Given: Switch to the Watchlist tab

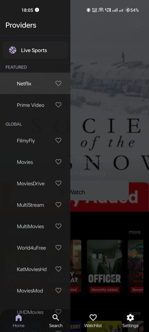Looking at the screenshot, I should coord(93,321).
